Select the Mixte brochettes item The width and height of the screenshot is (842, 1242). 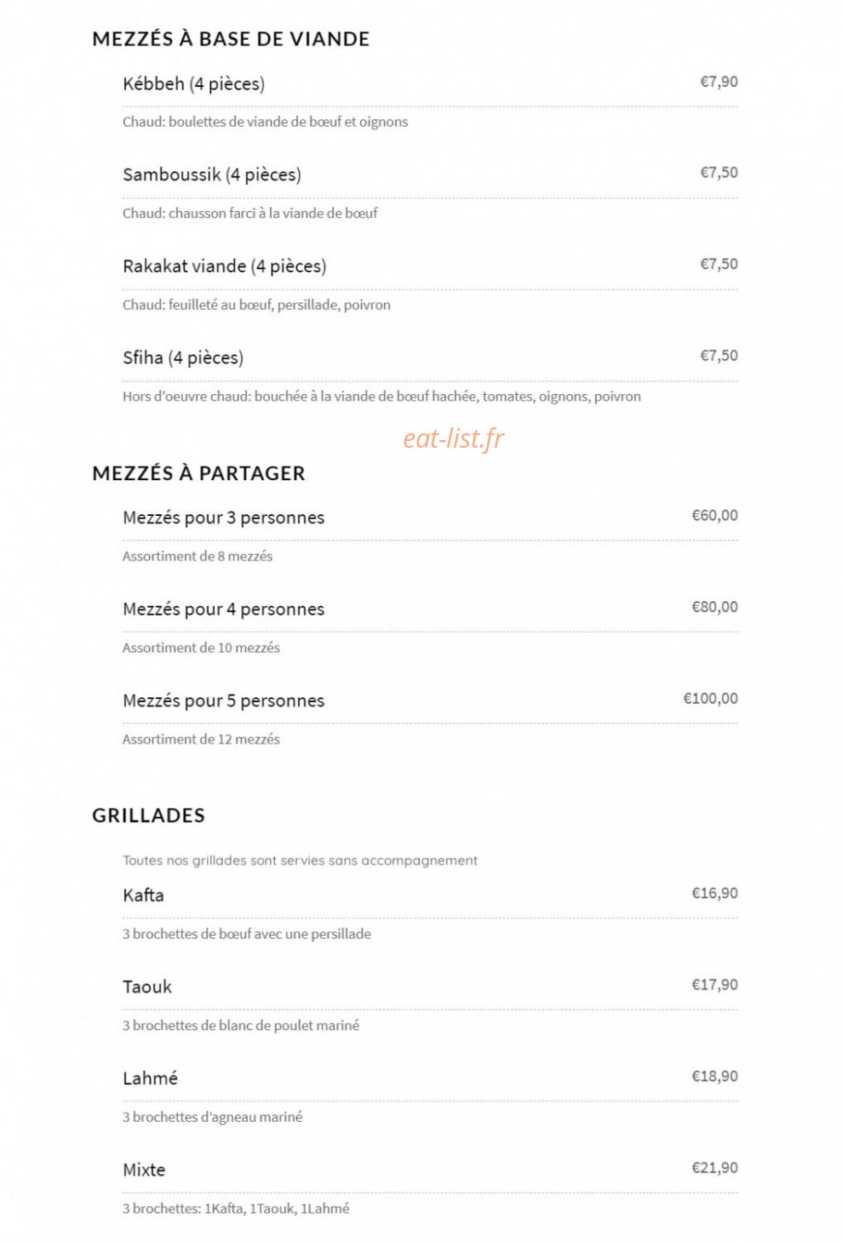click(144, 1170)
